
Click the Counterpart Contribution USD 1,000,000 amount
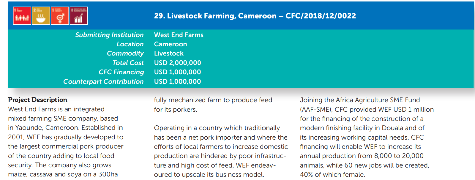[177, 81]
